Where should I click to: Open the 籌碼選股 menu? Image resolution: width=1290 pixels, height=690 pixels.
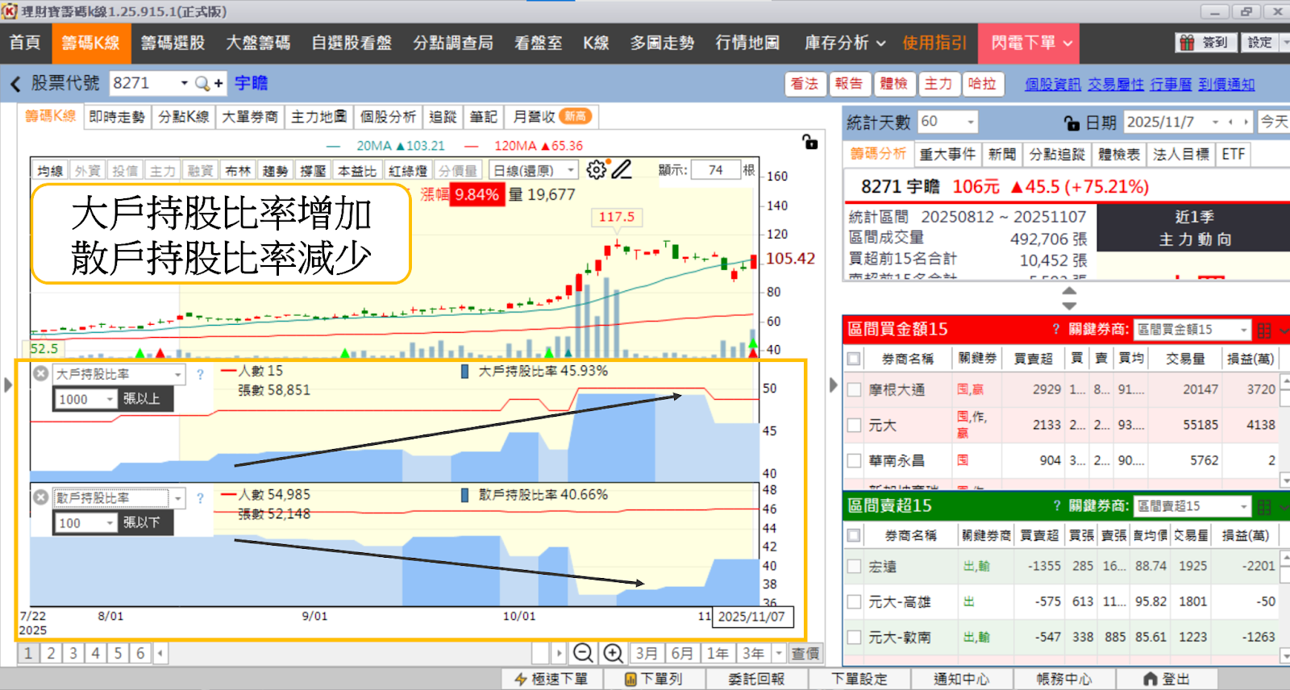click(x=173, y=43)
